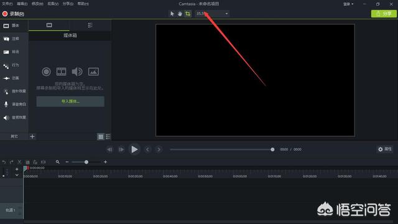Switch media bin to thumbnail grid view
This screenshot has width=398, height=224.
click(101, 137)
